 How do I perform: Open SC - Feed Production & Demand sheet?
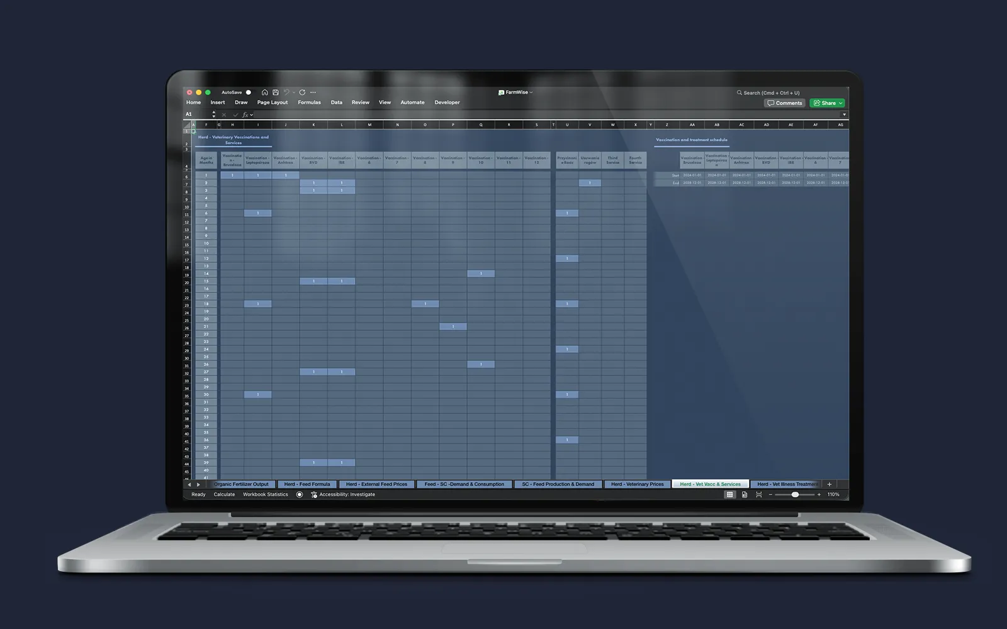tap(558, 484)
